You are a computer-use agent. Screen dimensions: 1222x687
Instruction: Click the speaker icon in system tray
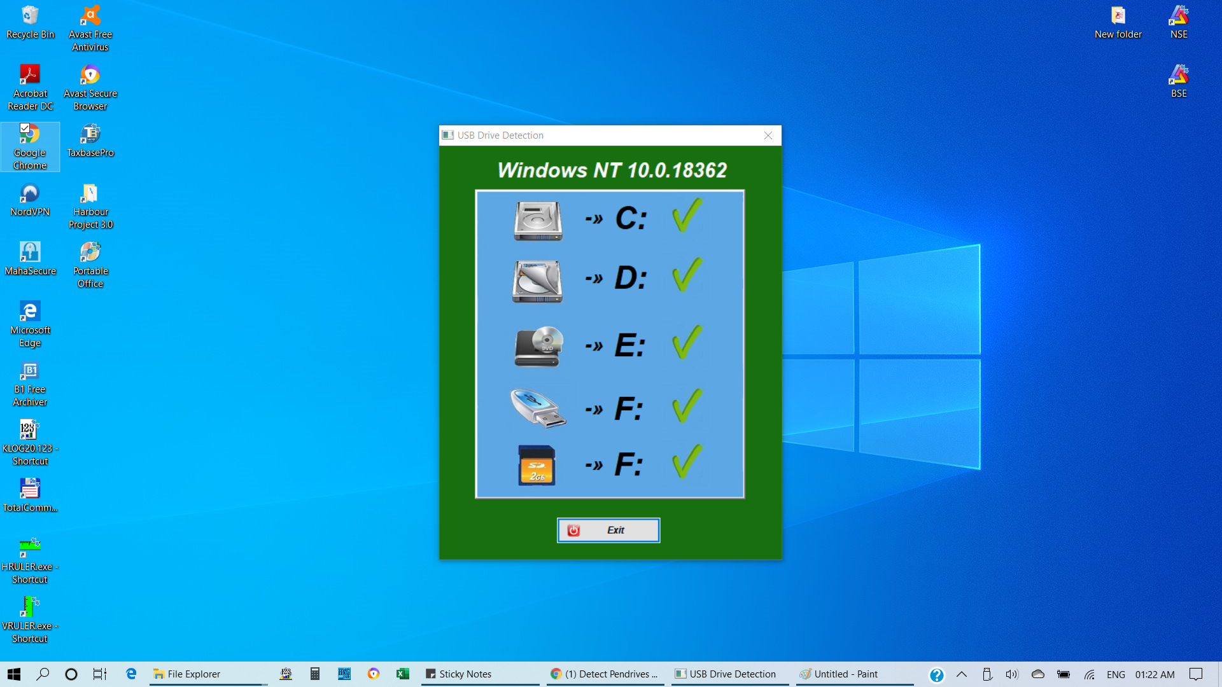pos(1012,674)
